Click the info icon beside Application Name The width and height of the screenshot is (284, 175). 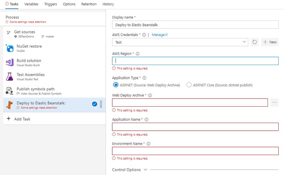[147, 119]
